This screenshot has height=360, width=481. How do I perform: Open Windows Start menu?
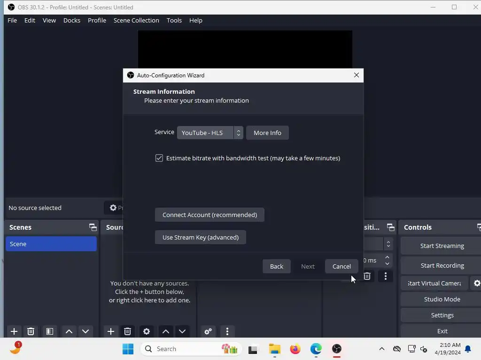click(x=128, y=349)
